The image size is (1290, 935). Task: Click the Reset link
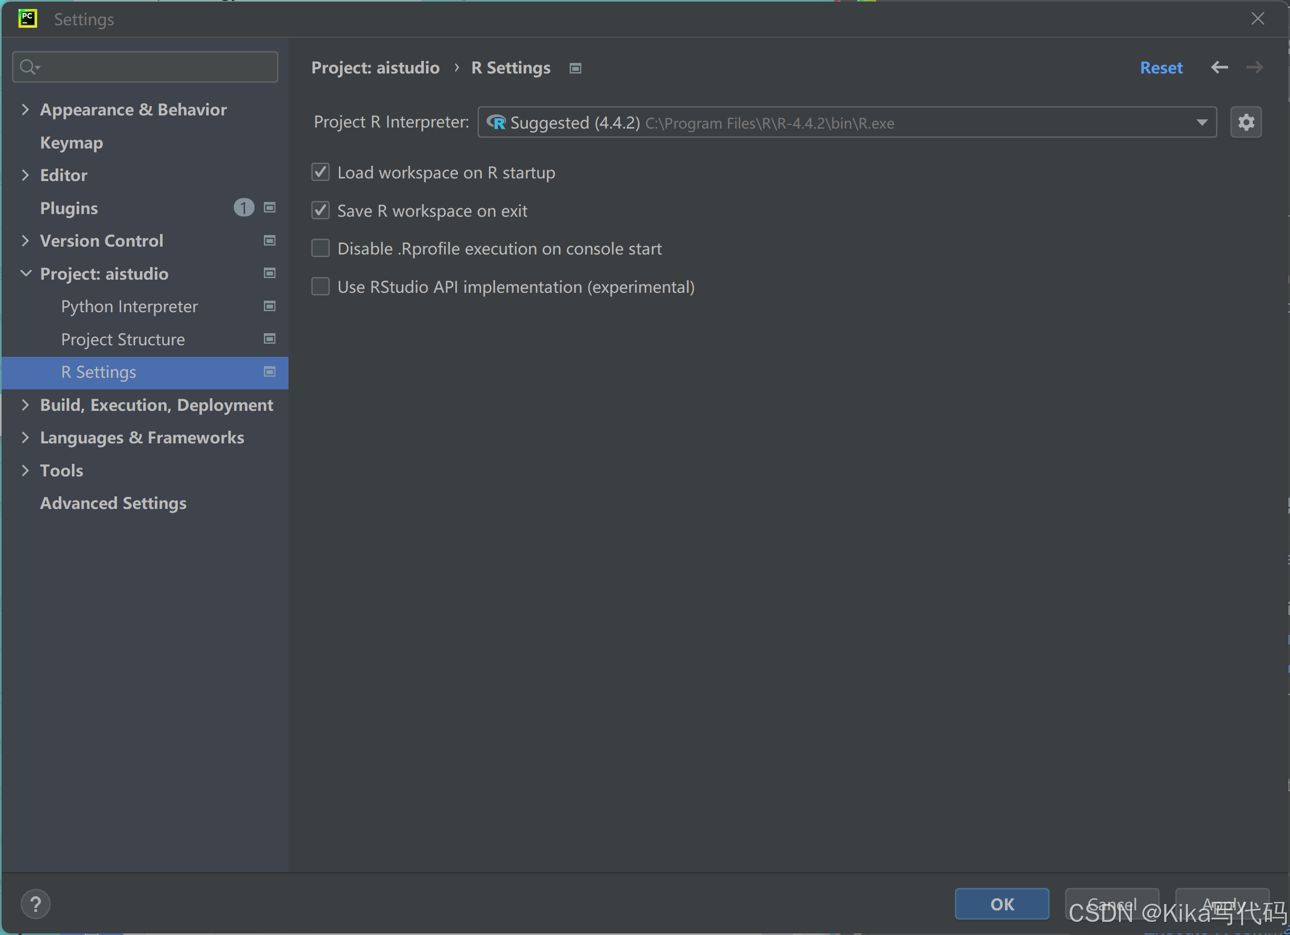1161,68
